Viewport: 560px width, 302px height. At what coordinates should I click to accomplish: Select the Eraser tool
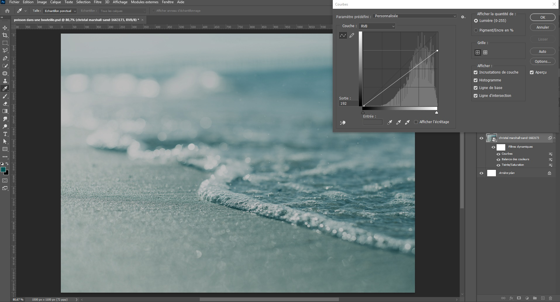click(x=5, y=104)
